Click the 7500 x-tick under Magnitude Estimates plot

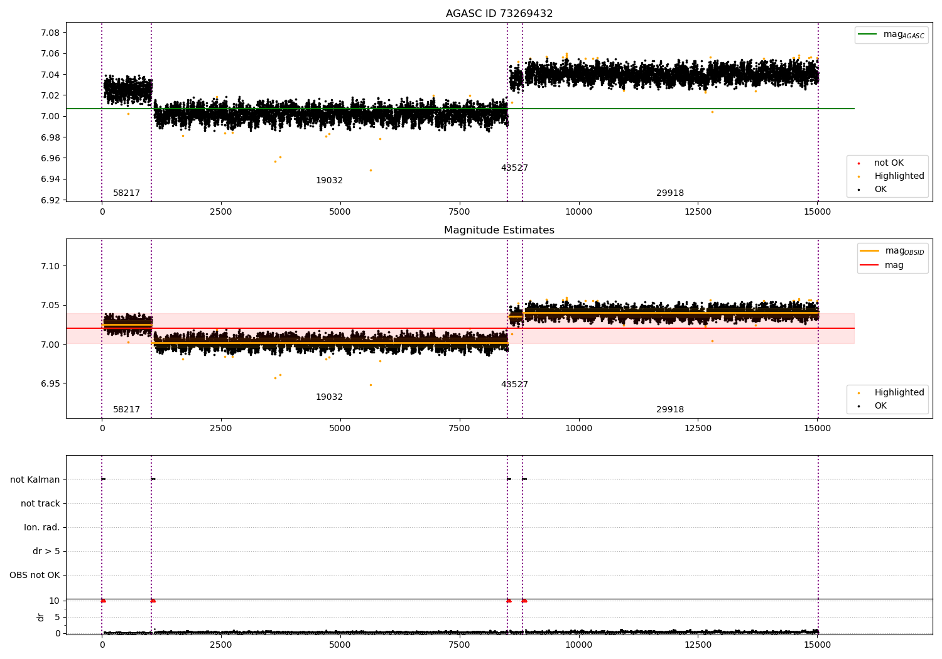(459, 429)
